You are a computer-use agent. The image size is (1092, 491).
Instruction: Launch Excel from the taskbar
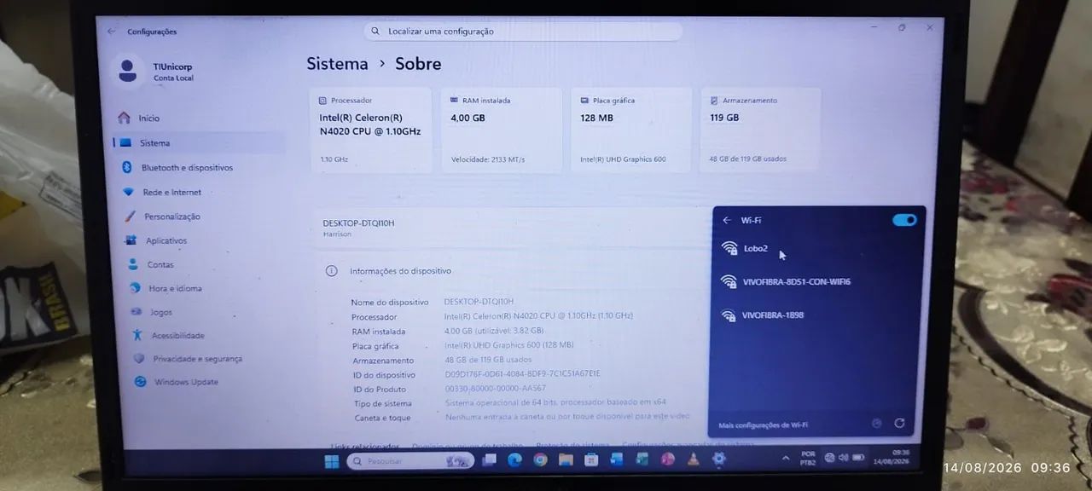pyautogui.click(x=642, y=459)
